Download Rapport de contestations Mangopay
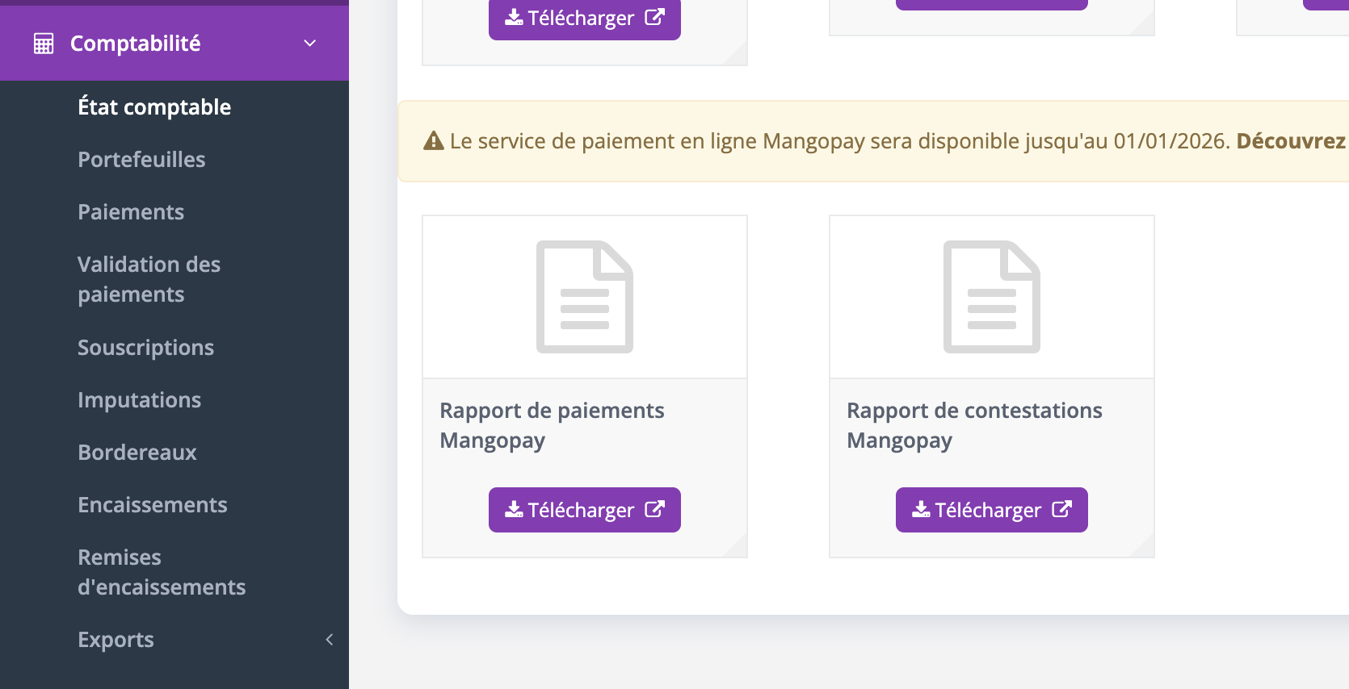 tap(991, 510)
